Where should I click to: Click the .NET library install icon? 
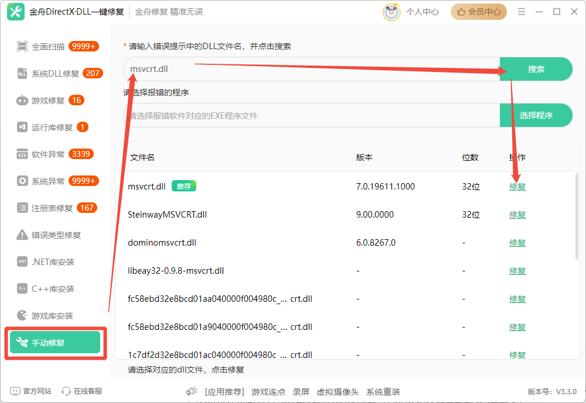coord(22,261)
